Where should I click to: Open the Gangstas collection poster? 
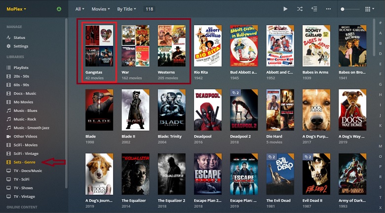pyautogui.click(x=99, y=46)
